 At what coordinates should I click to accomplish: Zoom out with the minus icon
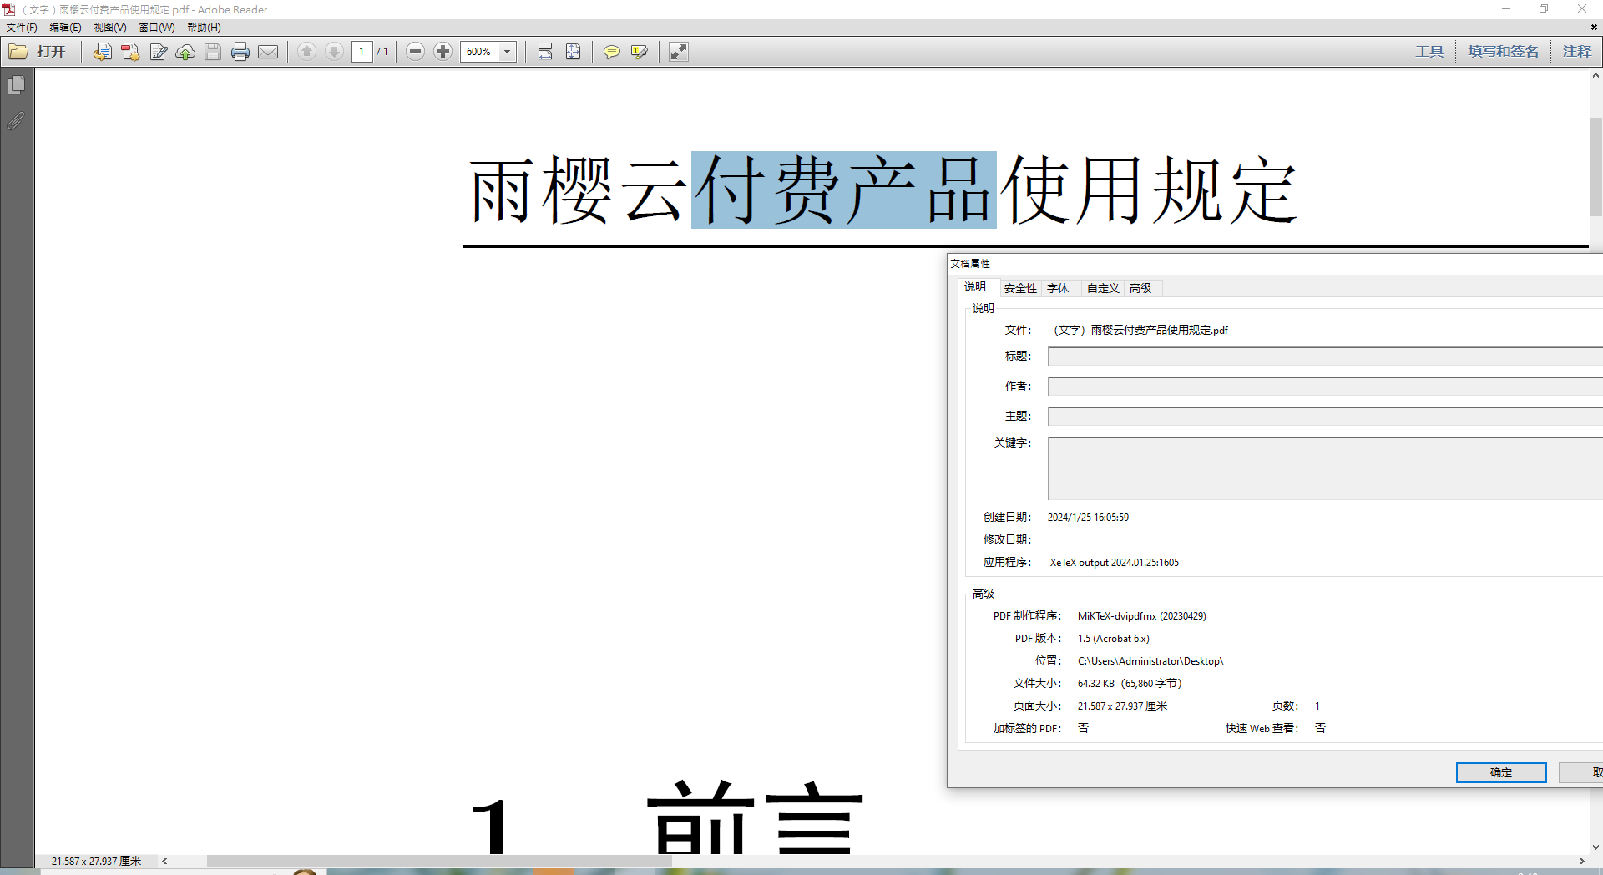point(415,52)
